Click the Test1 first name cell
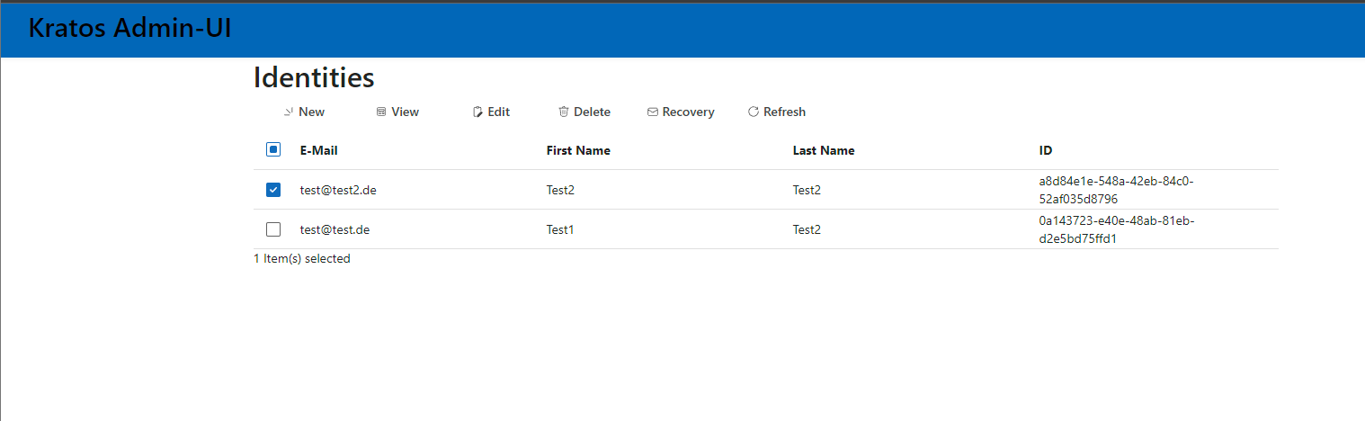 point(560,229)
